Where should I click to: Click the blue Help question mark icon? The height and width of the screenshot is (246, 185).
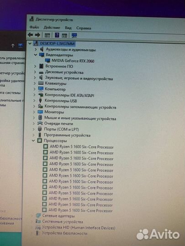coord(57,35)
